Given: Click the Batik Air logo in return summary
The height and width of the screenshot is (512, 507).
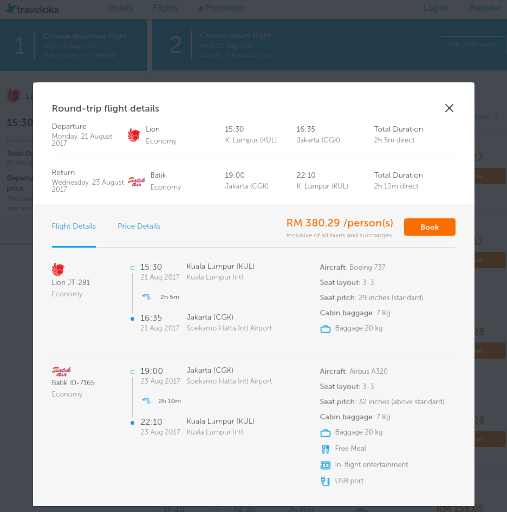Looking at the screenshot, I should [x=136, y=181].
